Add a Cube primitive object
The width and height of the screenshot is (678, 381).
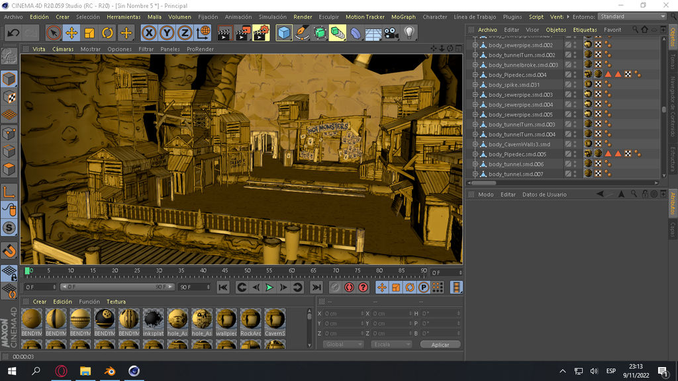tap(283, 33)
